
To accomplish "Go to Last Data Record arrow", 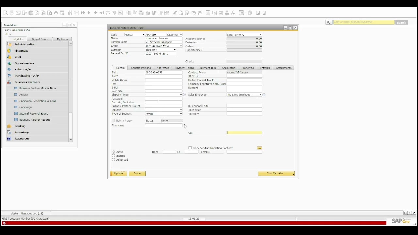I will [102, 13].
